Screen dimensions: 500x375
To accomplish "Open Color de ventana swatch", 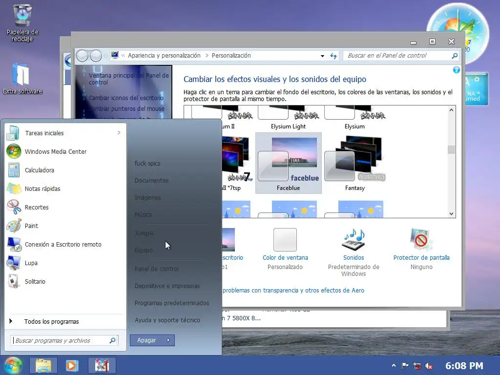I will [x=285, y=239].
